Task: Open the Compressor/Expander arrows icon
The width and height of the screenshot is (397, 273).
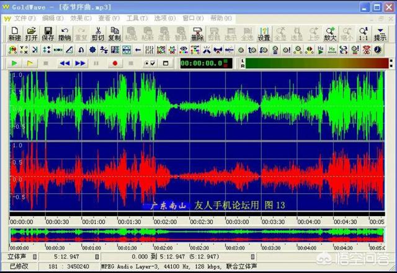Action: point(47,50)
